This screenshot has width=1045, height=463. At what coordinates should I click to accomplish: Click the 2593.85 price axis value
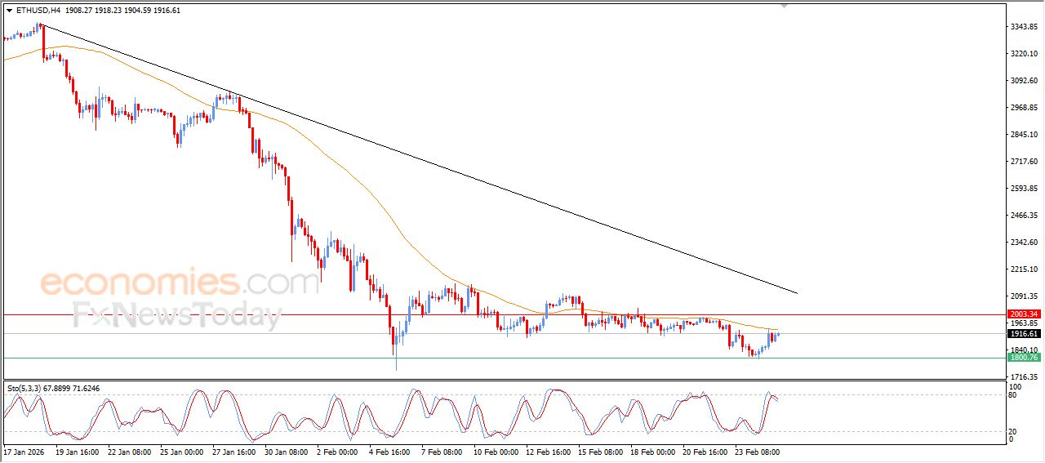[x=1023, y=189]
